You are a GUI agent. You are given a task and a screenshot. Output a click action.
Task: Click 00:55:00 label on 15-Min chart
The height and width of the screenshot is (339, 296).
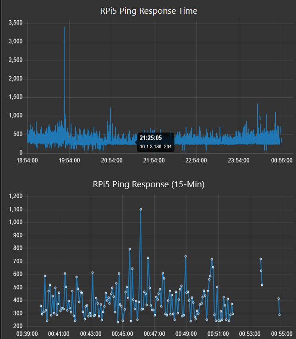click(x=282, y=334)
